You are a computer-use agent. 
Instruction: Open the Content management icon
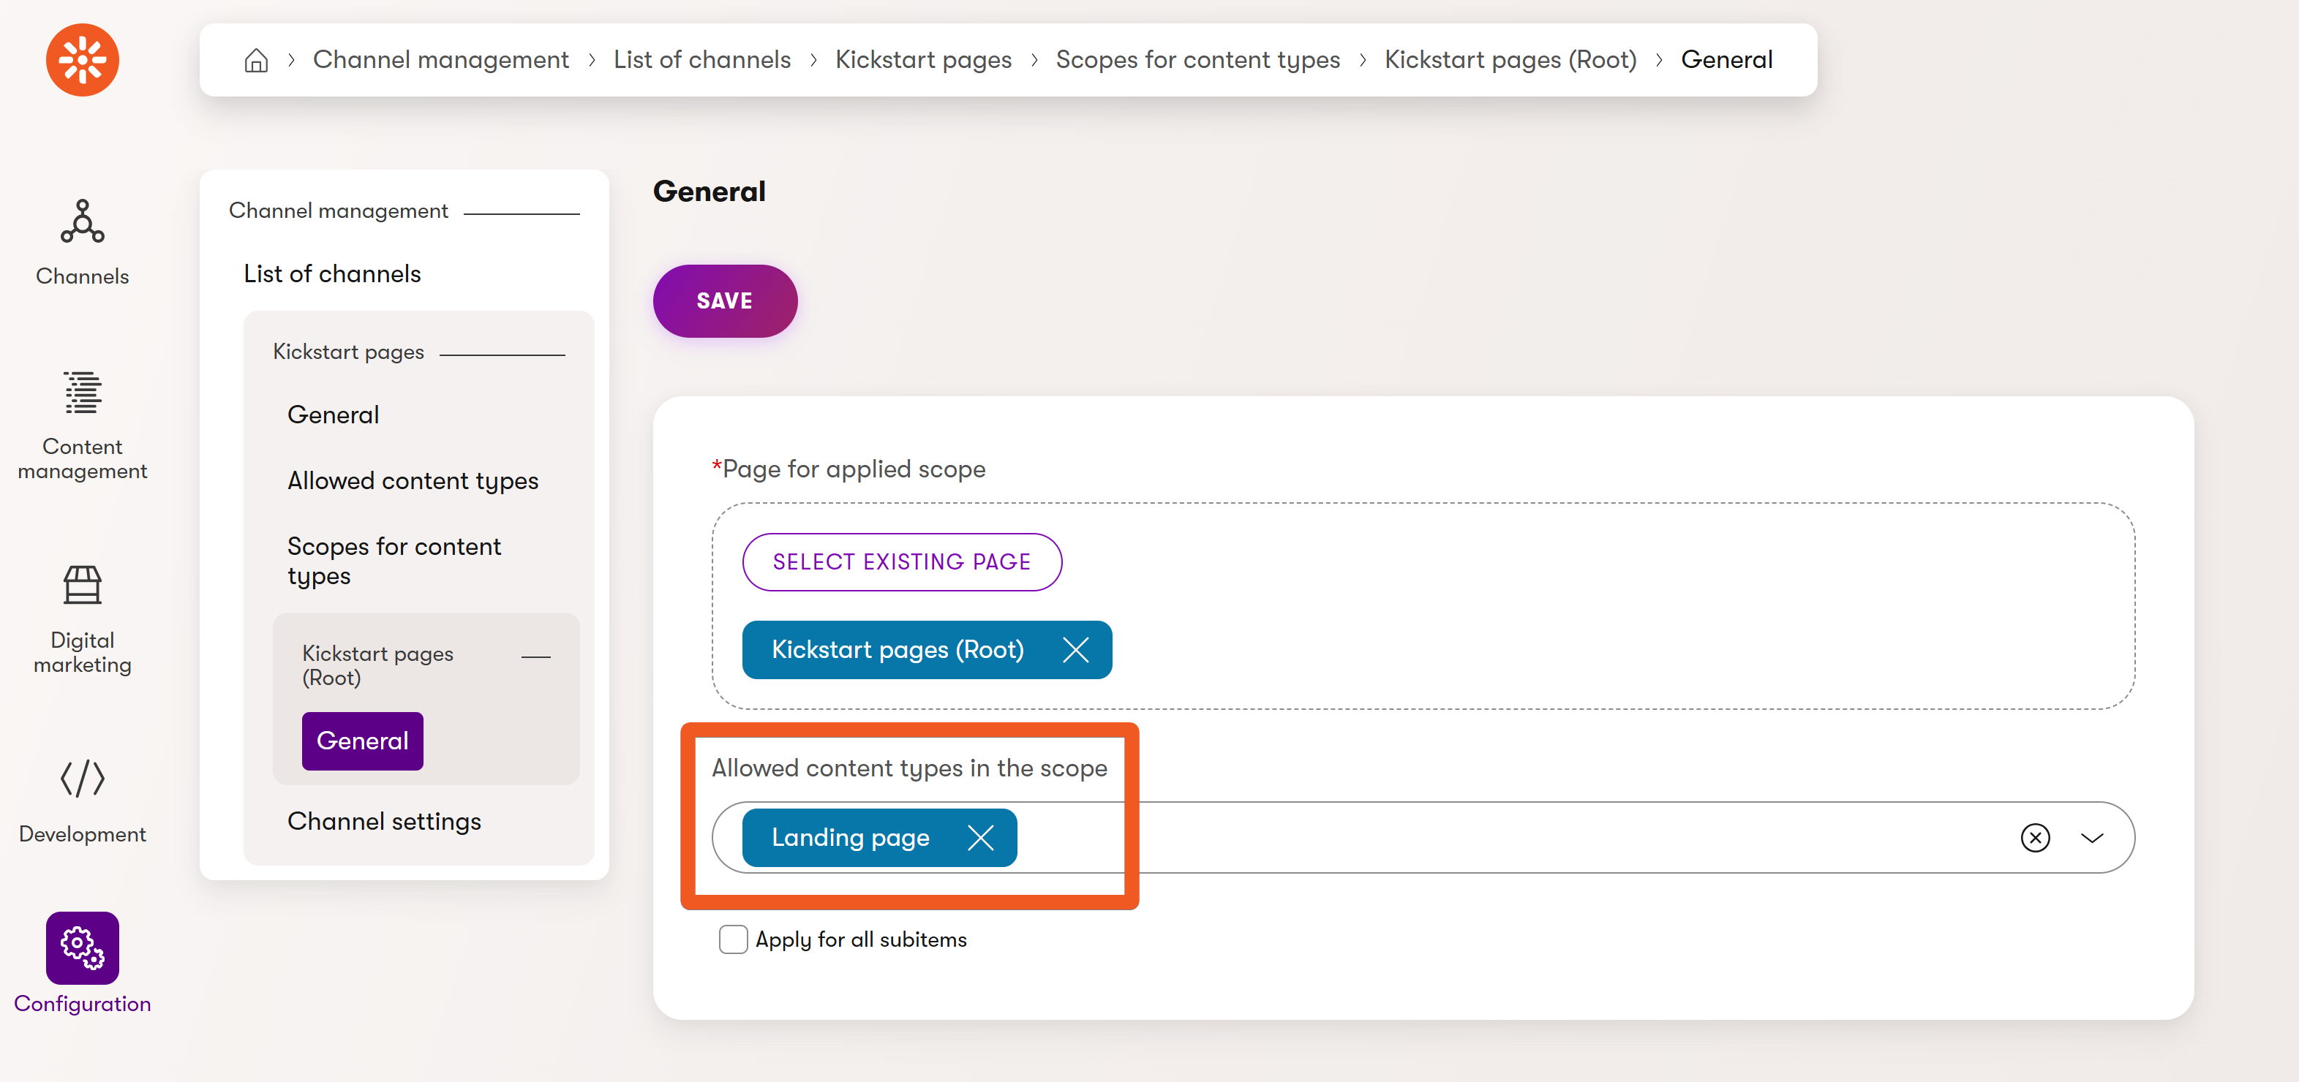(x=82, y=393)
